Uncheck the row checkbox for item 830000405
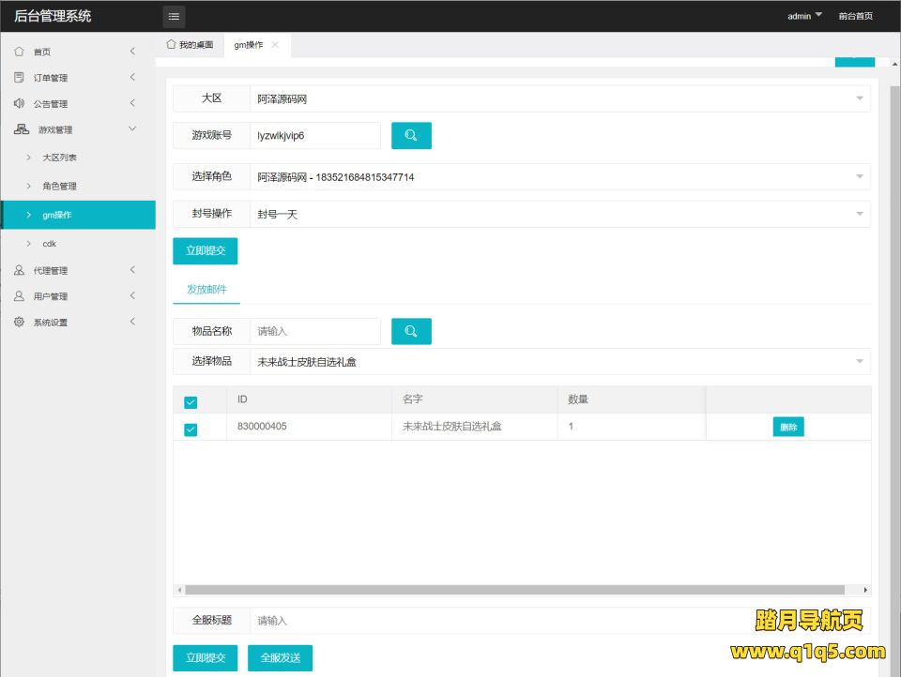The width and height of the screenshot is (901, 677). (191, 429)
